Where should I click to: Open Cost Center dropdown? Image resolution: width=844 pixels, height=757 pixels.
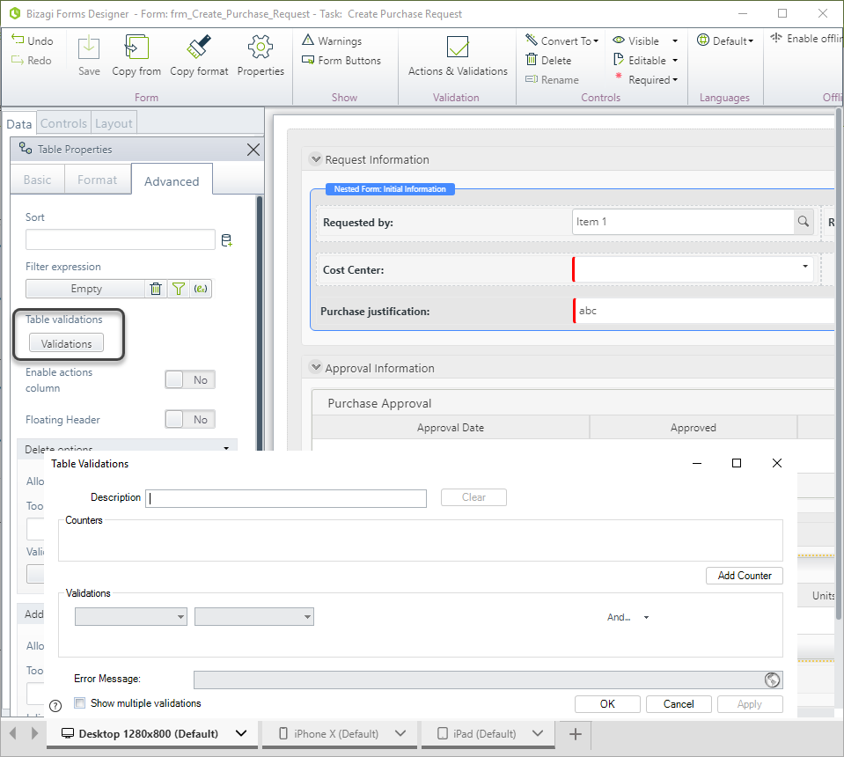pos(805,267)
